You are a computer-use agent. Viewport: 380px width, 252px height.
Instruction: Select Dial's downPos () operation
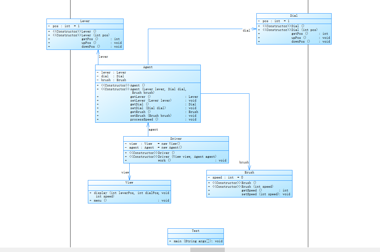(x=294, y=41)
